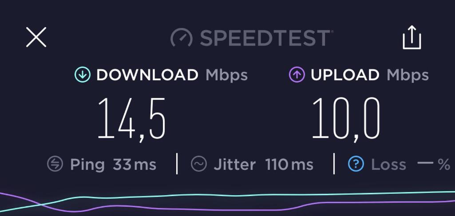The height and width of the screenshot is (216, 455).
Task: Close the Speedtest results screen
Action: 36,37
